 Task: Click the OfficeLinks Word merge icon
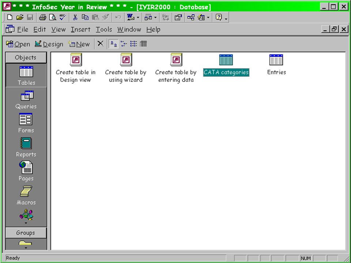click(131, 17)
